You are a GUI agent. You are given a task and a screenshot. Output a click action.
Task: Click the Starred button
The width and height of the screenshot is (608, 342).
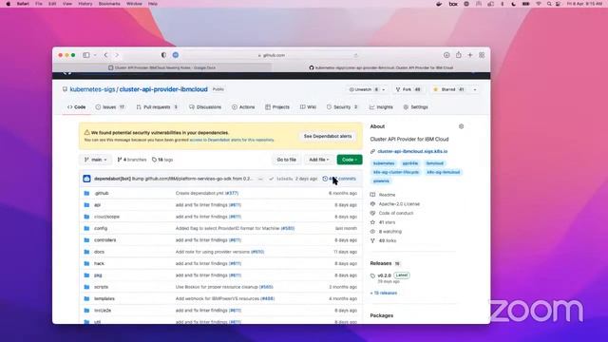[x=449, y=89]
